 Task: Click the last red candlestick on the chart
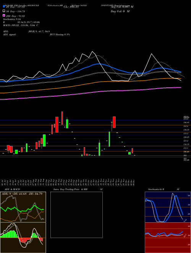(x=132, y=151)
